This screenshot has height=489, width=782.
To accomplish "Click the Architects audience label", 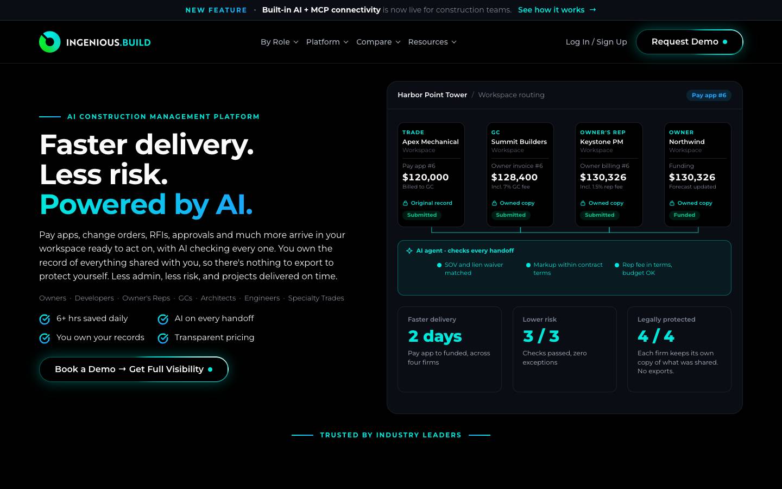I will [x=218, y=298].
